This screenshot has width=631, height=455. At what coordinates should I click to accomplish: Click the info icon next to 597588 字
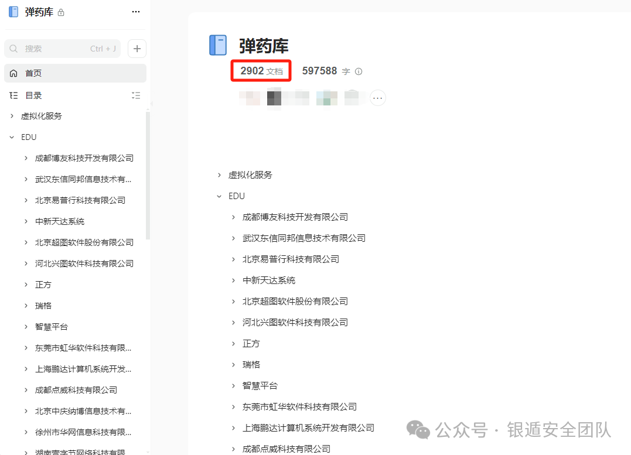point(359,71)
